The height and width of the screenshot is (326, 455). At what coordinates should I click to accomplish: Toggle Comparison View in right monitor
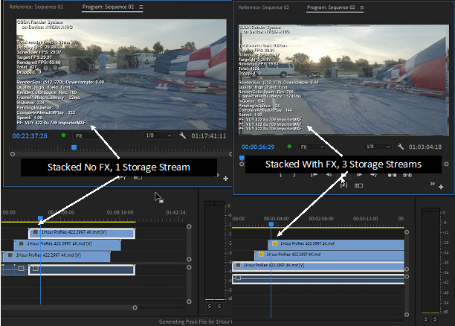click(358, 185)
